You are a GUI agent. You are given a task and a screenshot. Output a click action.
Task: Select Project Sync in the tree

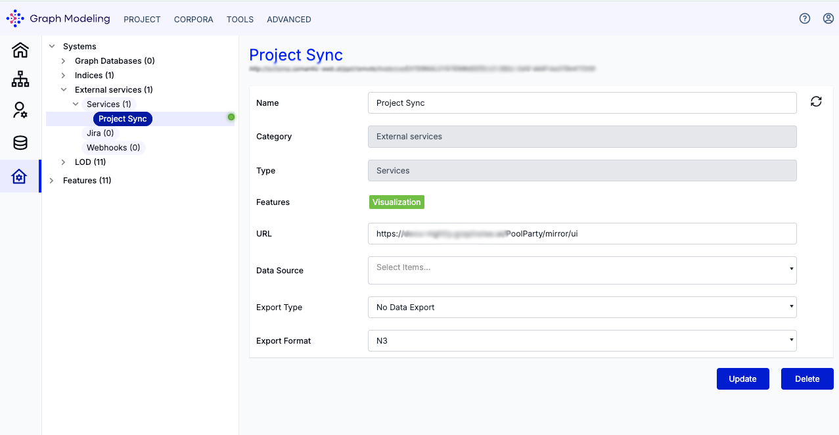(x=123, y=118)
